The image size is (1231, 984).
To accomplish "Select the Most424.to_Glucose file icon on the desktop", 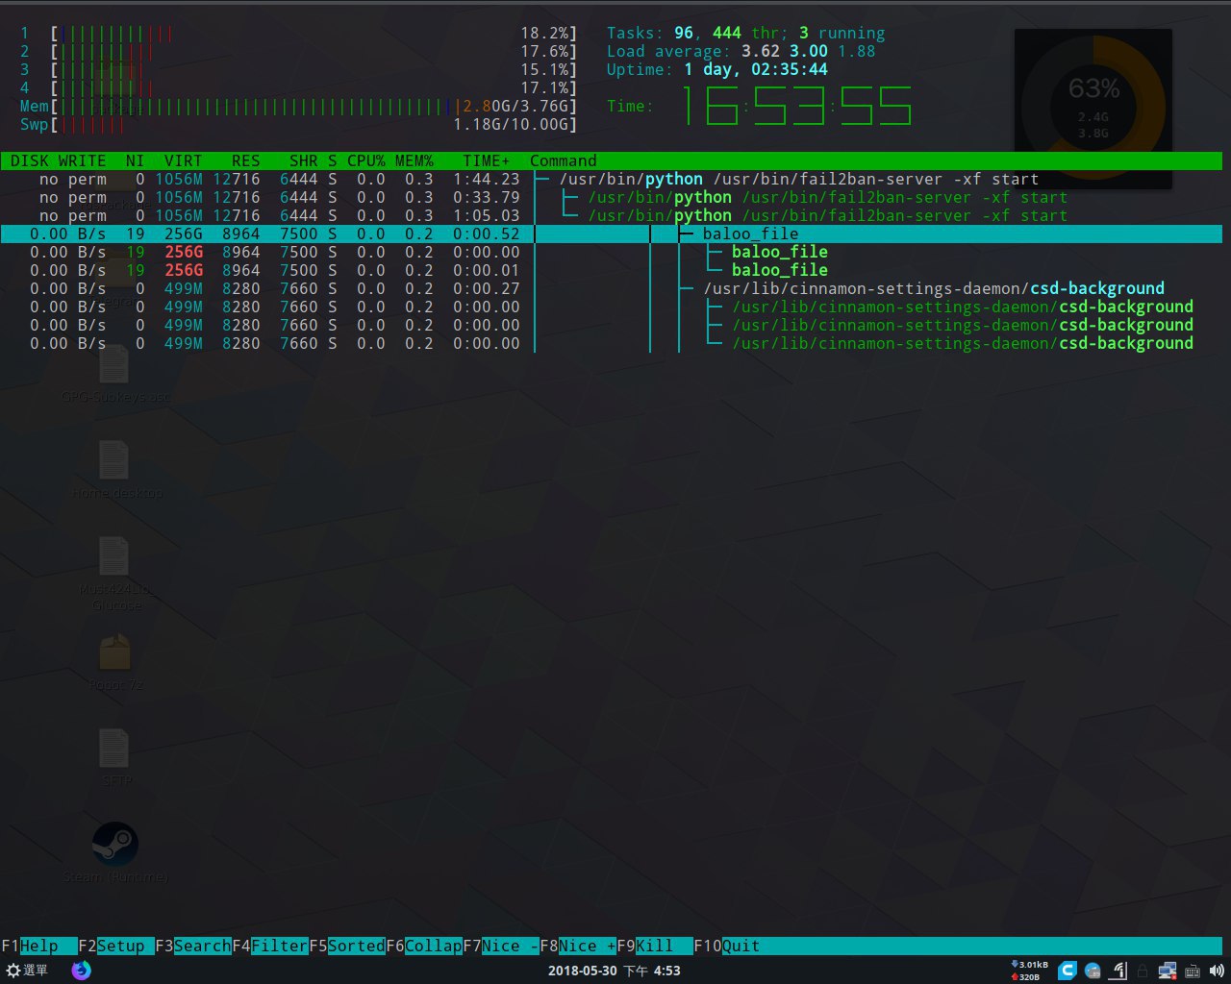I will point(114,557).
